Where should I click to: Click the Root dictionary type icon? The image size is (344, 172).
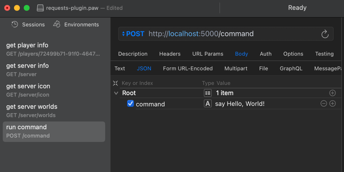208,93
